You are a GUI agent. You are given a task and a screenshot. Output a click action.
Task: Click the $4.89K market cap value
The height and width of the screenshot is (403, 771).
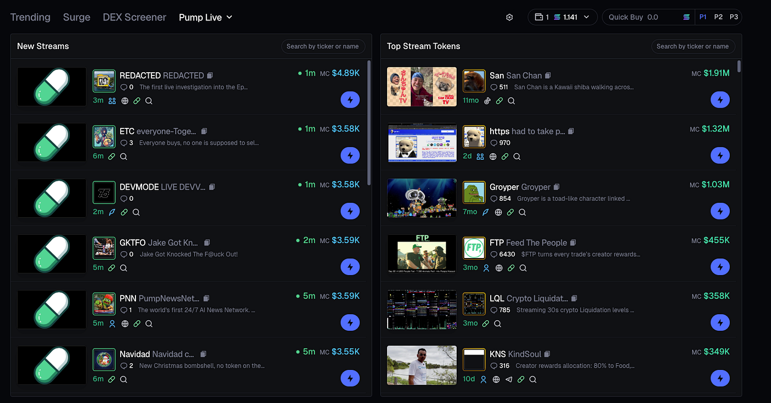click(x=346, y=73)
